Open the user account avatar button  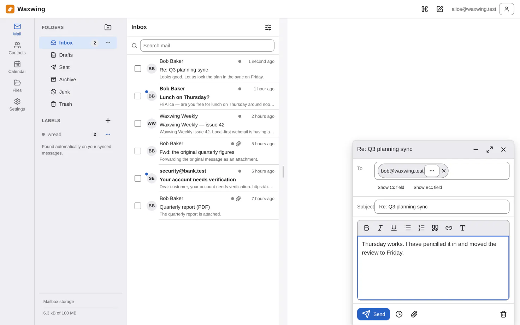pyautogui.click(x=506, y=9)
